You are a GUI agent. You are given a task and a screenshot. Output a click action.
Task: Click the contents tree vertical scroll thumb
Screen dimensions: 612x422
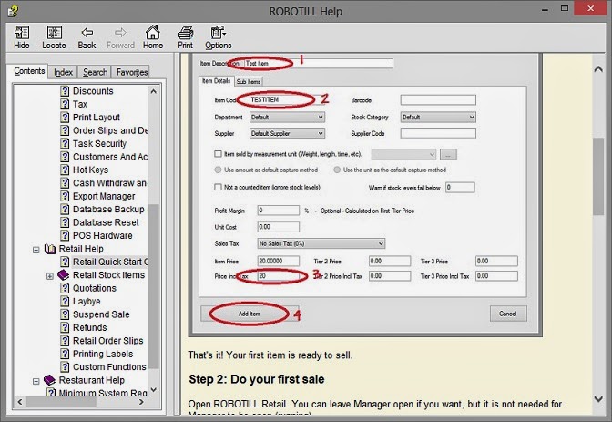coord(154,286)
